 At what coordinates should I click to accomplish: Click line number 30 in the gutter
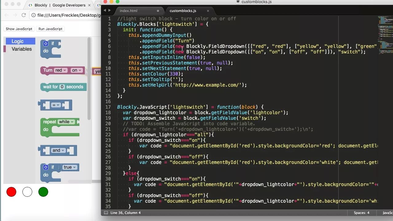coord(108,179)
